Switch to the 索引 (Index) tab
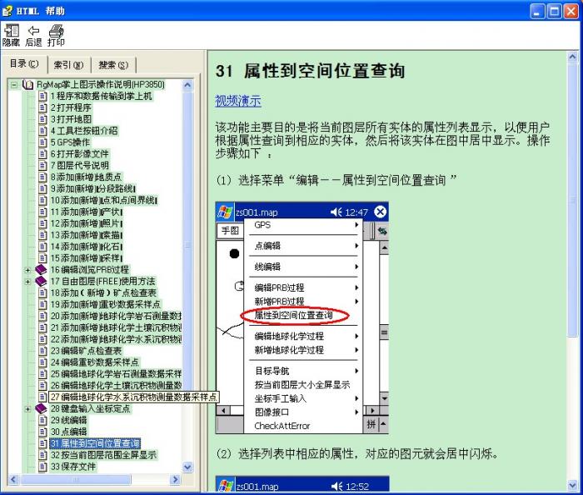Screen dimensions: 583x495 [68, 64]
